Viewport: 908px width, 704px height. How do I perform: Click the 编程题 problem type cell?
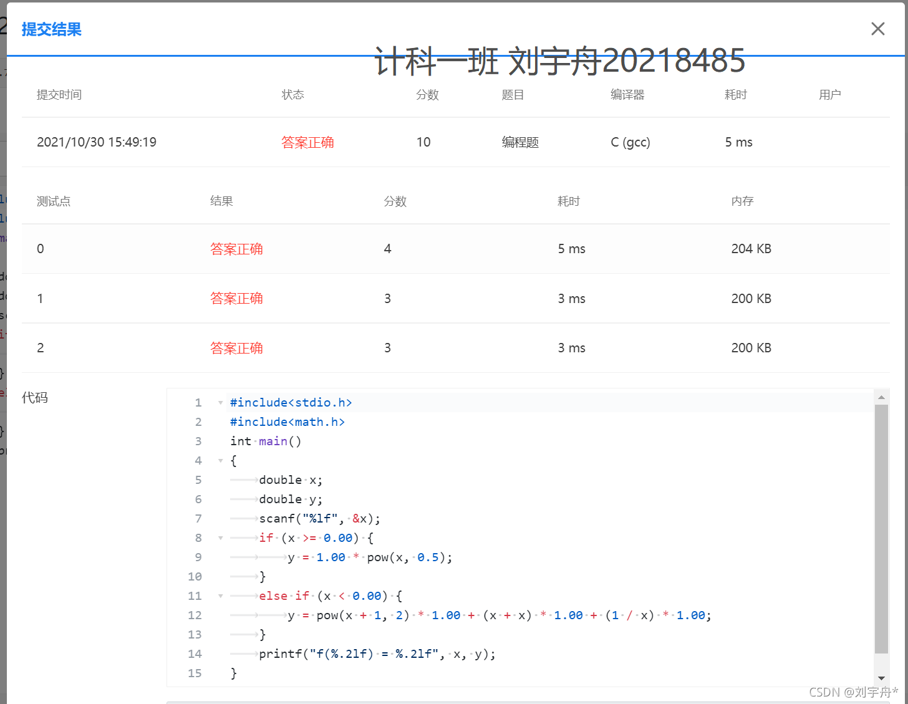520,142
